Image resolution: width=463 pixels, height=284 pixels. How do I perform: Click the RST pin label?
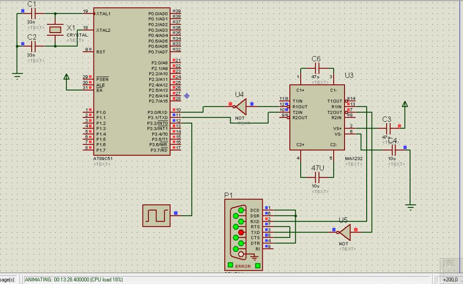101,52
